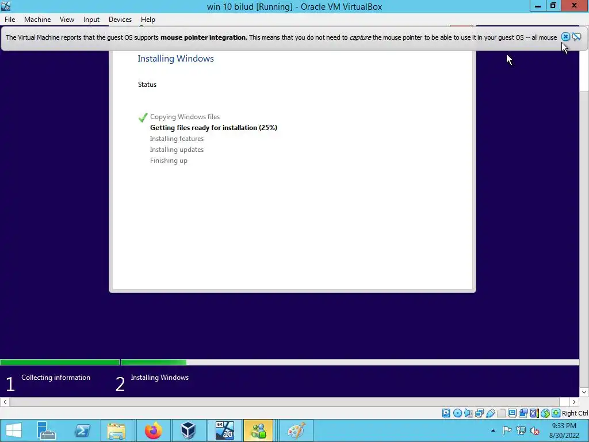Click horizontal scrollbar left arrow
This screenshot has width=589, height=442.
5,402
